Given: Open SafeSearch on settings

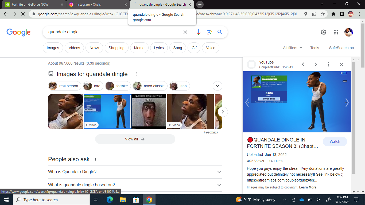Looking at the screenshot, I should (x=341, y=48).
